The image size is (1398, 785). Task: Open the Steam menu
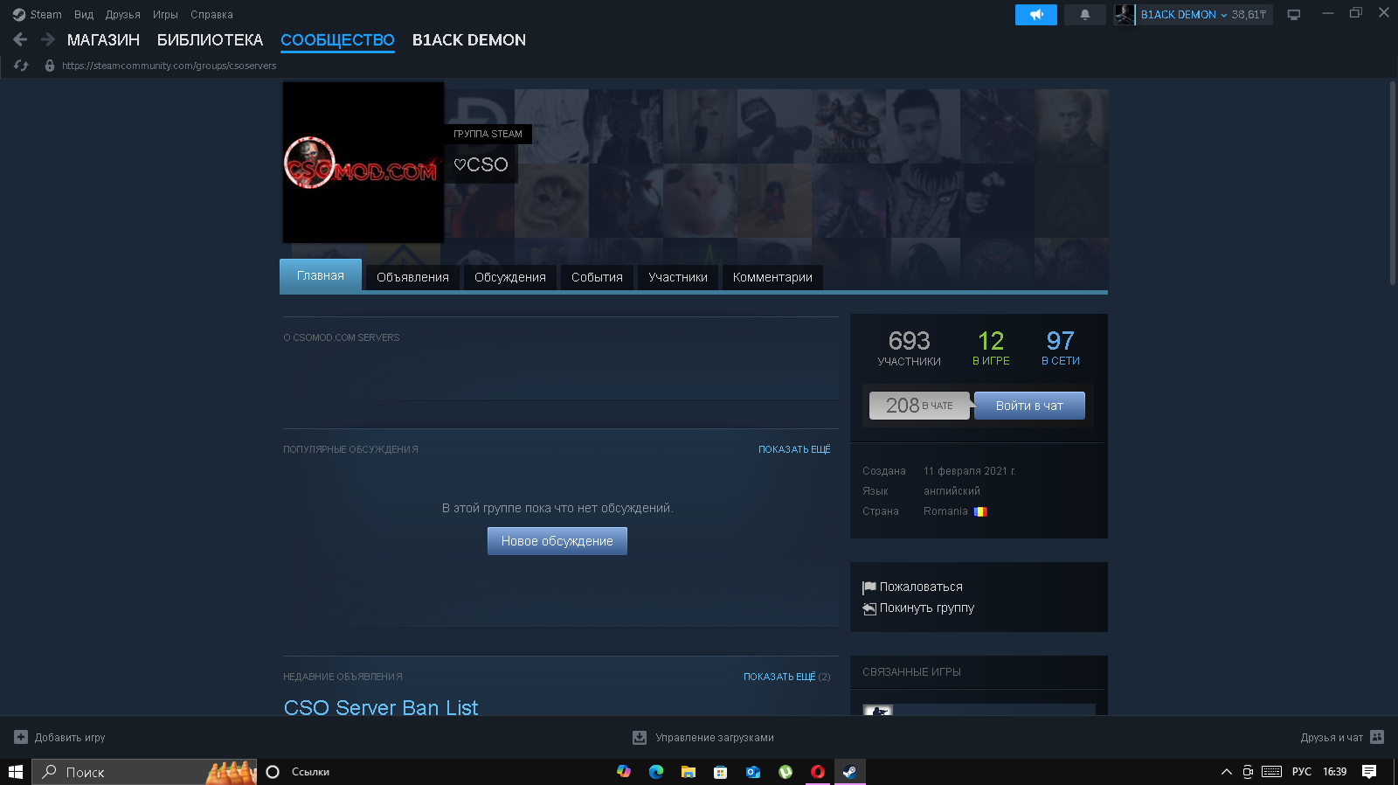pos(38,15)
